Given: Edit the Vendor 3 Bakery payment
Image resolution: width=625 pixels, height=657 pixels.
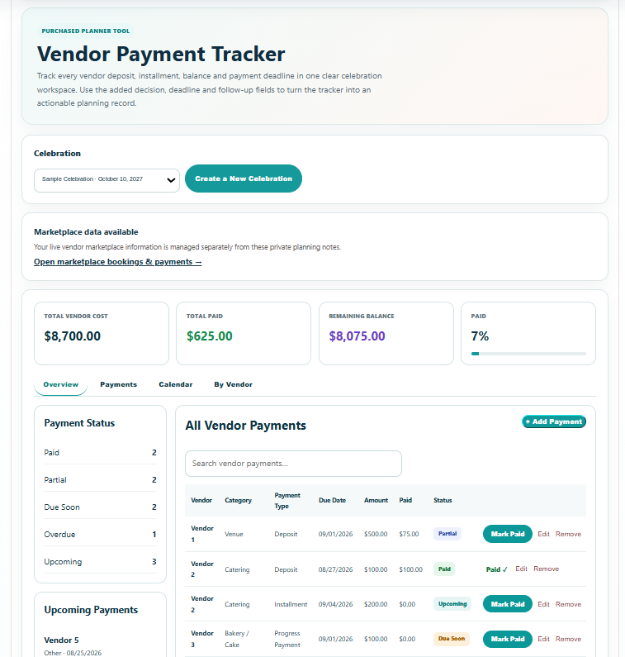Looking at the screenshot, I should point(543,639).
